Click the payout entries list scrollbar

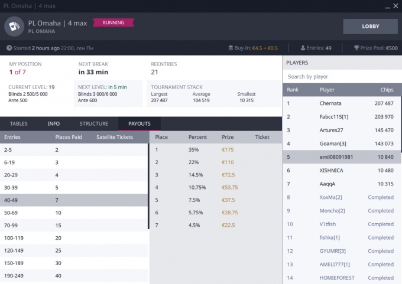click(x=148, y=186)
